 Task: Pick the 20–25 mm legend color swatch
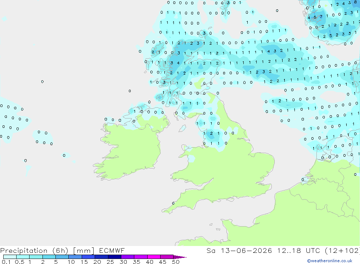coord(101,257)
